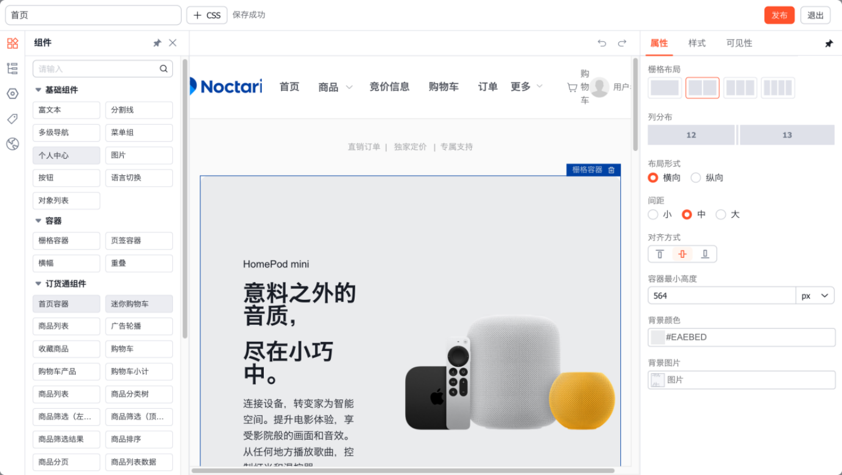Click the Noctari logo in preview
This screenshot has height=475, width=842.
point(226,86)
